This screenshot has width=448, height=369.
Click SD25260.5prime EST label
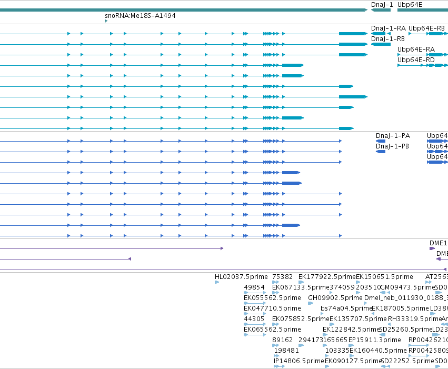point(406,330)
